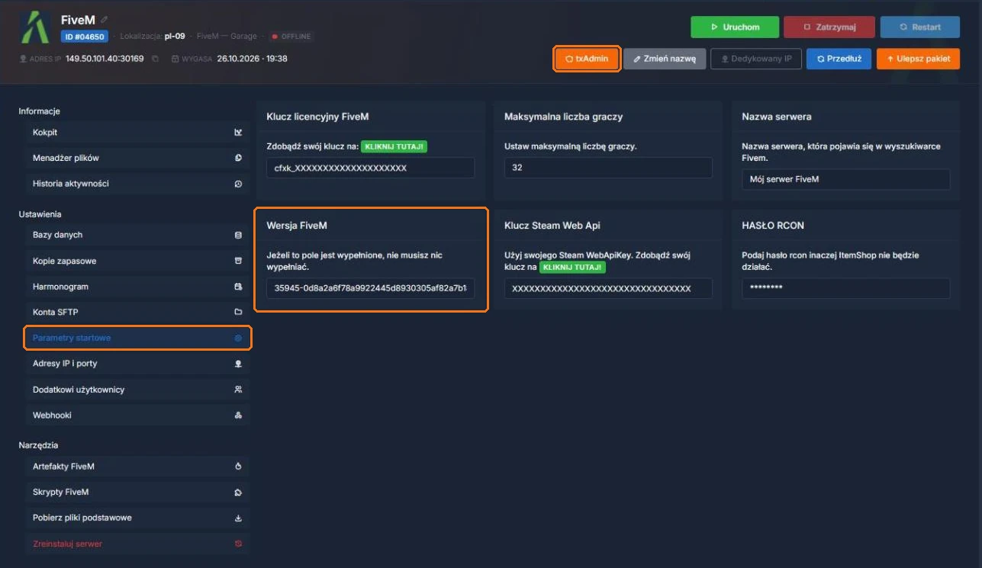The image size is (982, 568).
Task: Go to the Webhooki section
Action: 137,416
